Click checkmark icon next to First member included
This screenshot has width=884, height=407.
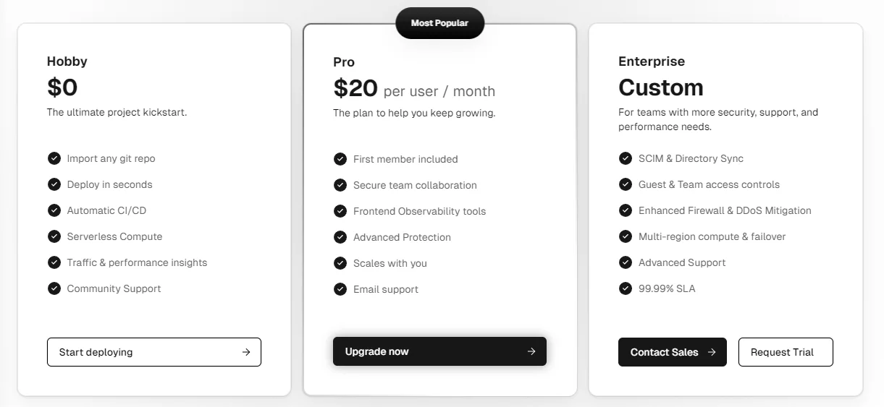pyautogui.click(x=340, y=159)
